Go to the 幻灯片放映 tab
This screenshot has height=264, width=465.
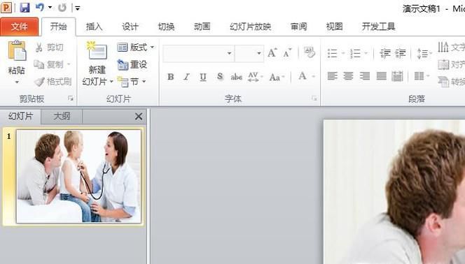(x=250, y=27)
